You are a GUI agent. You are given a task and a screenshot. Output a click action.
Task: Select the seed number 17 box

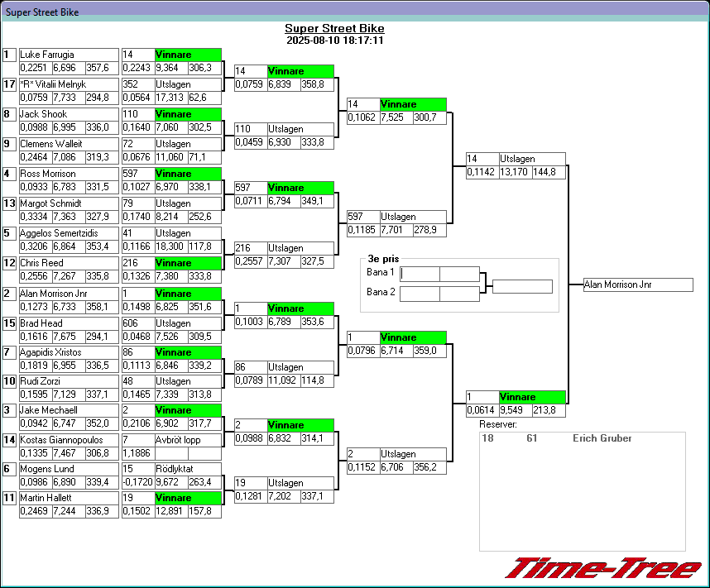coord(10,84)
